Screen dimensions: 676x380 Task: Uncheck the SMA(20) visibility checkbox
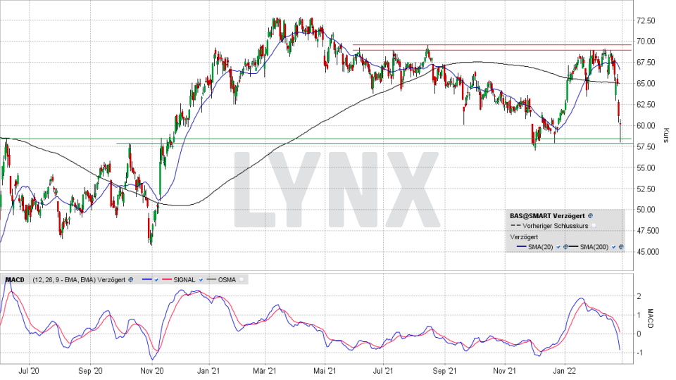[x=558, y=247]
